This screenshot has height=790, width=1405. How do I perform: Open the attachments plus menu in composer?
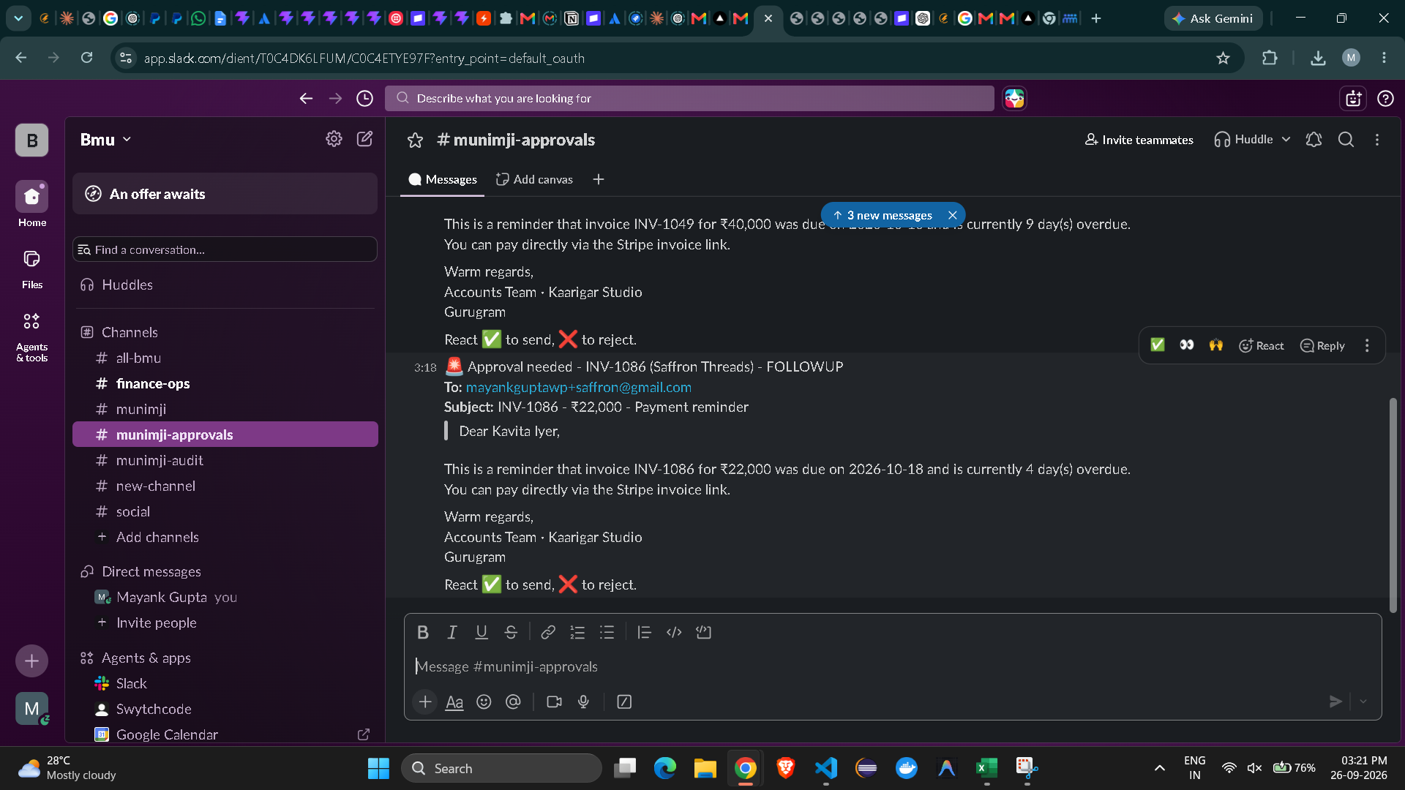click(425, 701)
